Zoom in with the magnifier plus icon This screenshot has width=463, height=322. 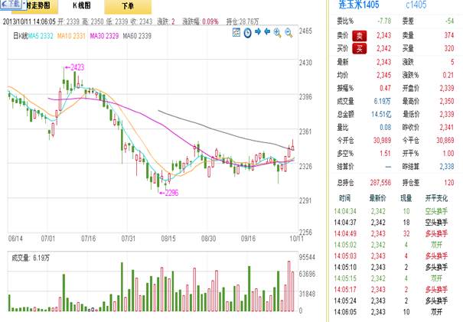click(279, 32)
